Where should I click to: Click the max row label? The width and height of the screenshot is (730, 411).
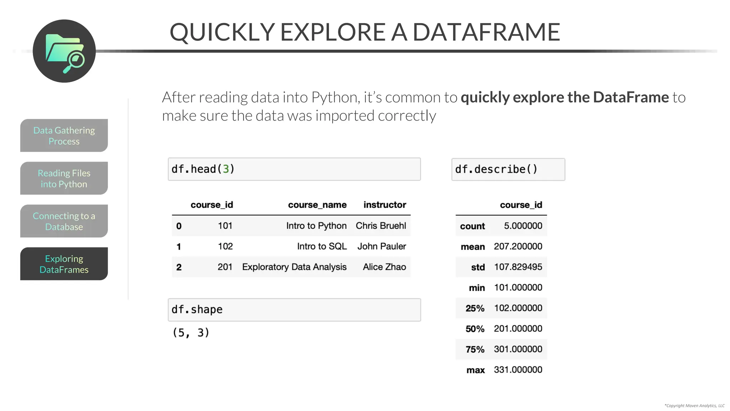point(475,370)
